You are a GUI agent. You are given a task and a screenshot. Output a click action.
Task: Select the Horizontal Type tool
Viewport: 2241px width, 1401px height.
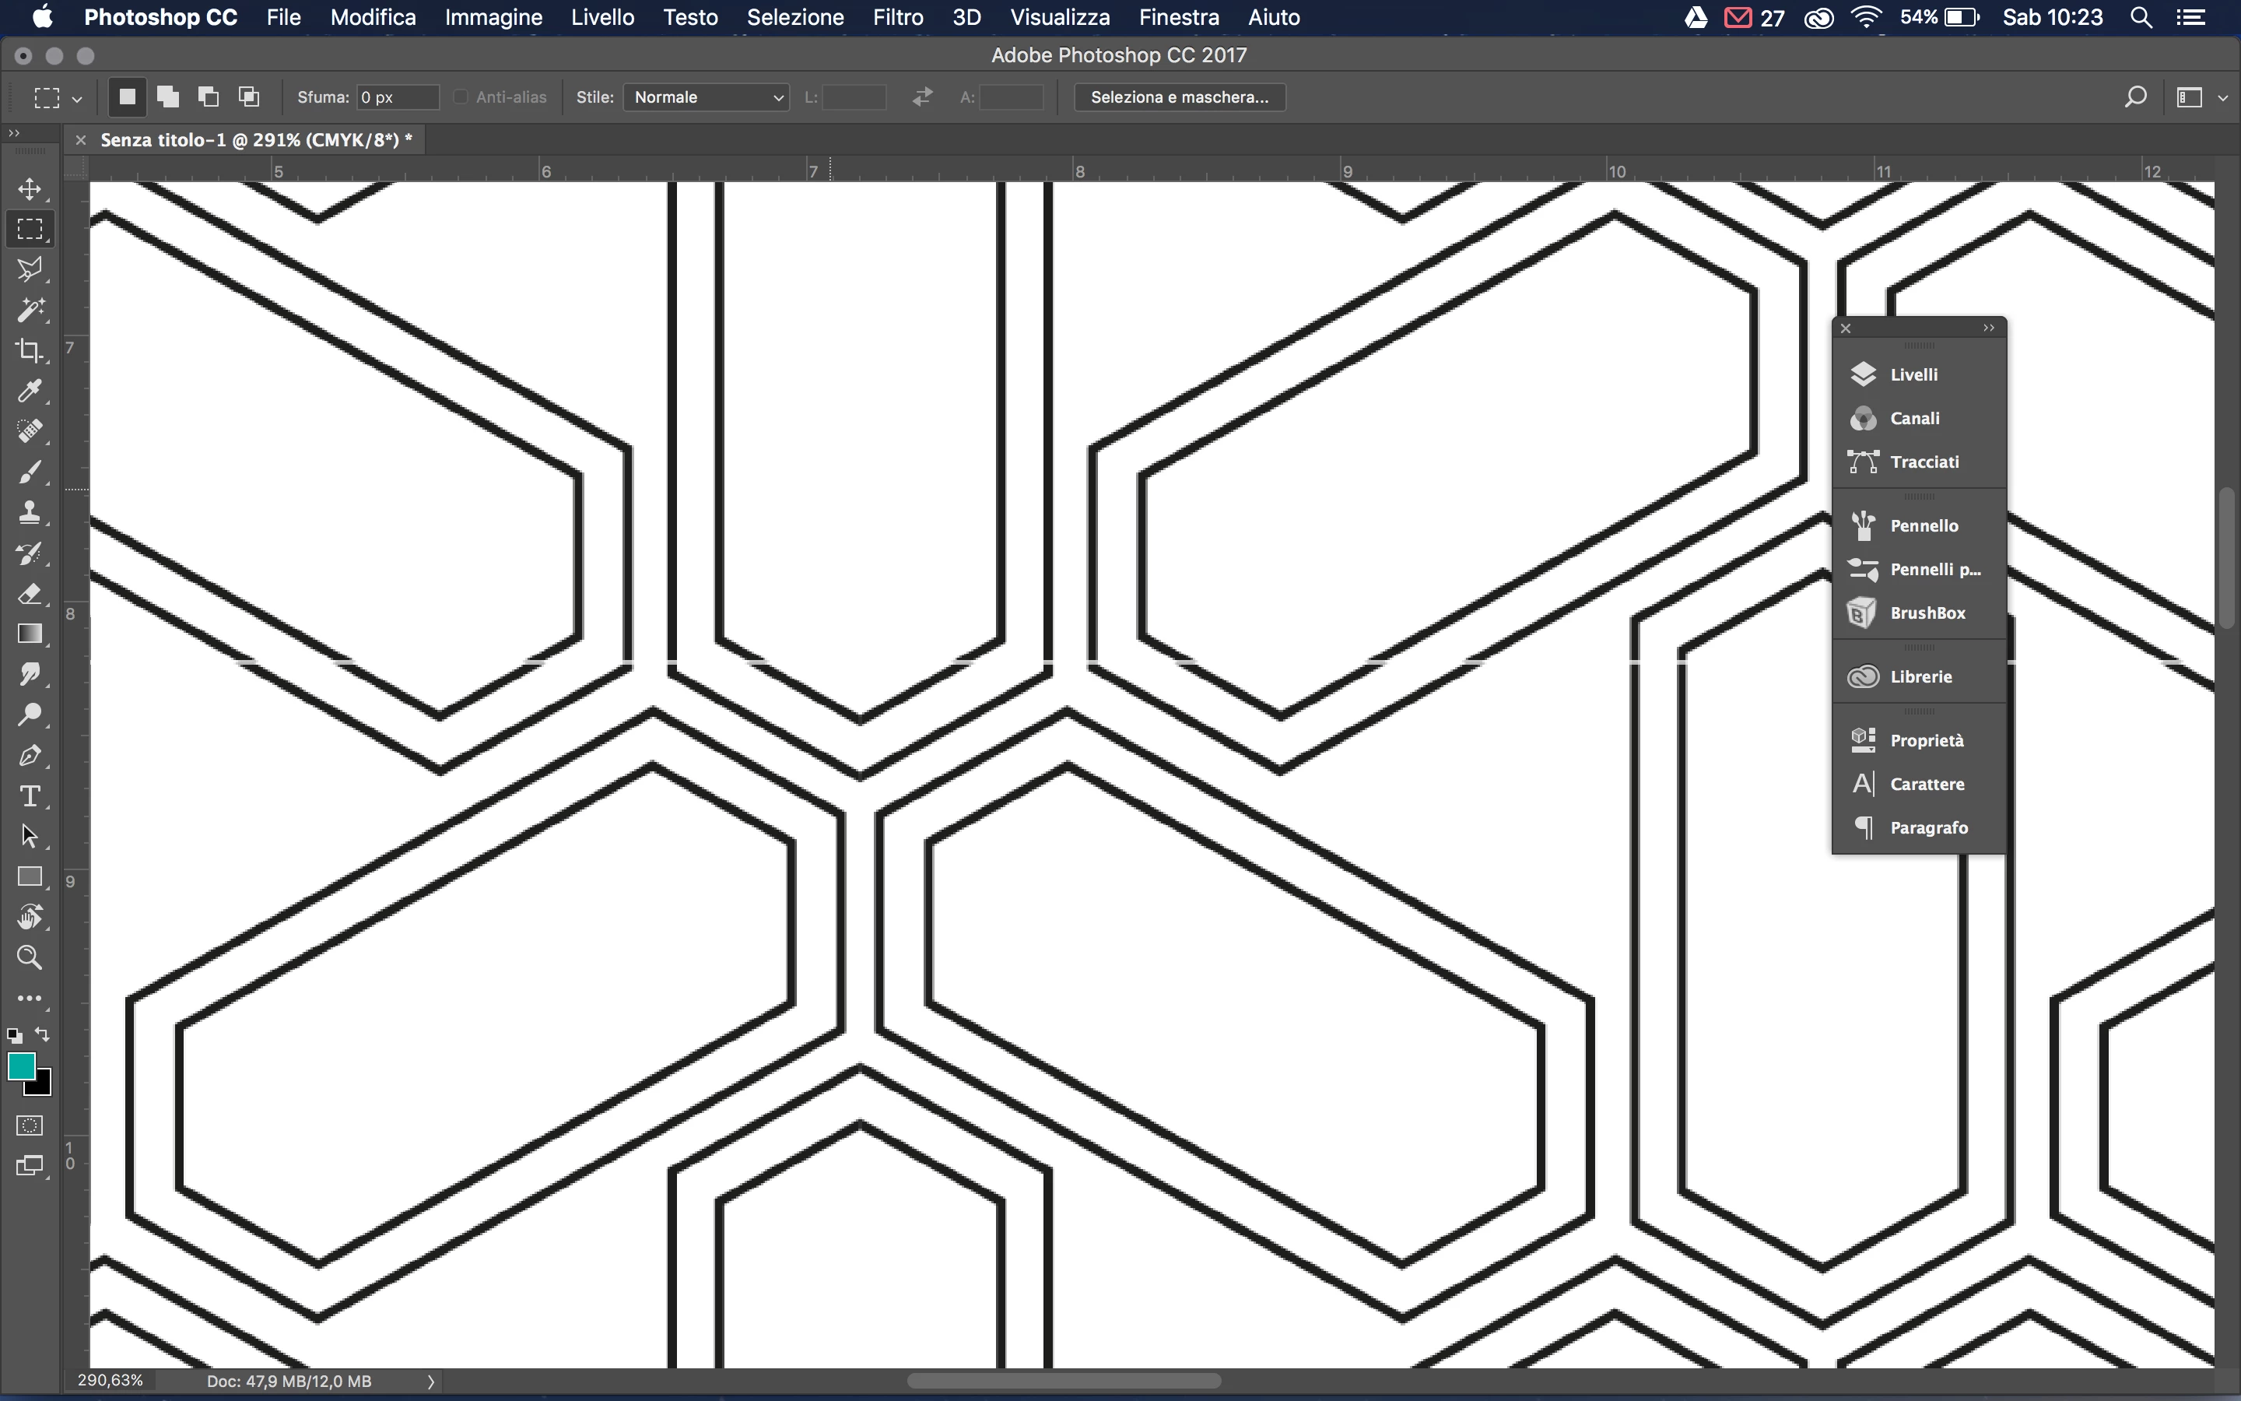[30, 796]
